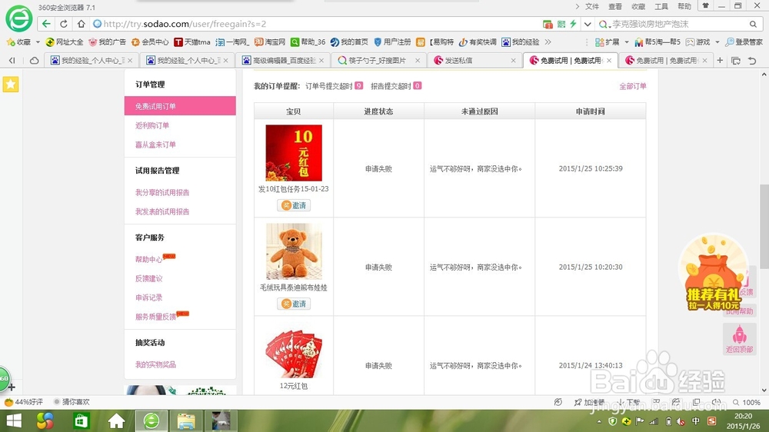Expand the 收藏 favorites dropdown arrow
This screenshot has height=432, width=769.
[38, 42]
